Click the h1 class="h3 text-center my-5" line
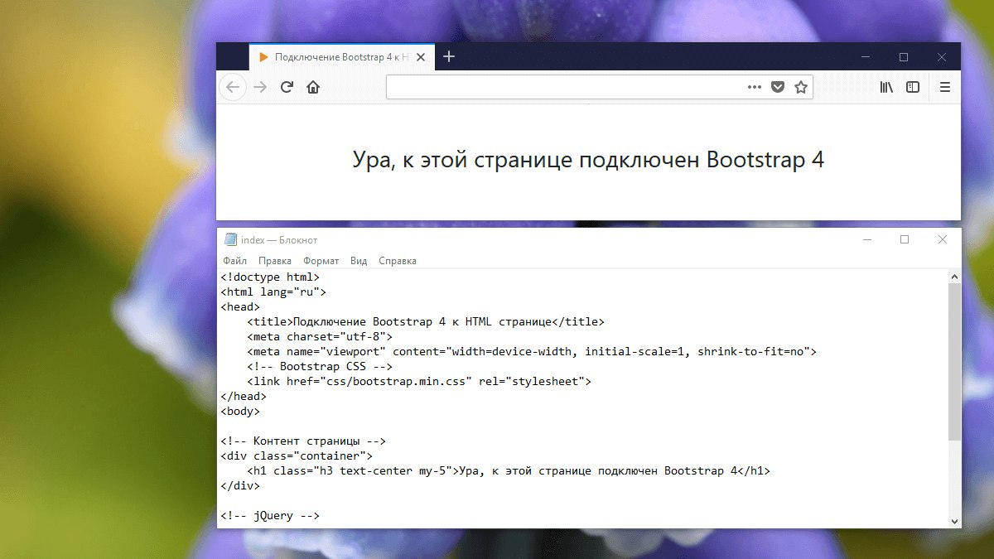994x559 pixels. pos(509,471)
